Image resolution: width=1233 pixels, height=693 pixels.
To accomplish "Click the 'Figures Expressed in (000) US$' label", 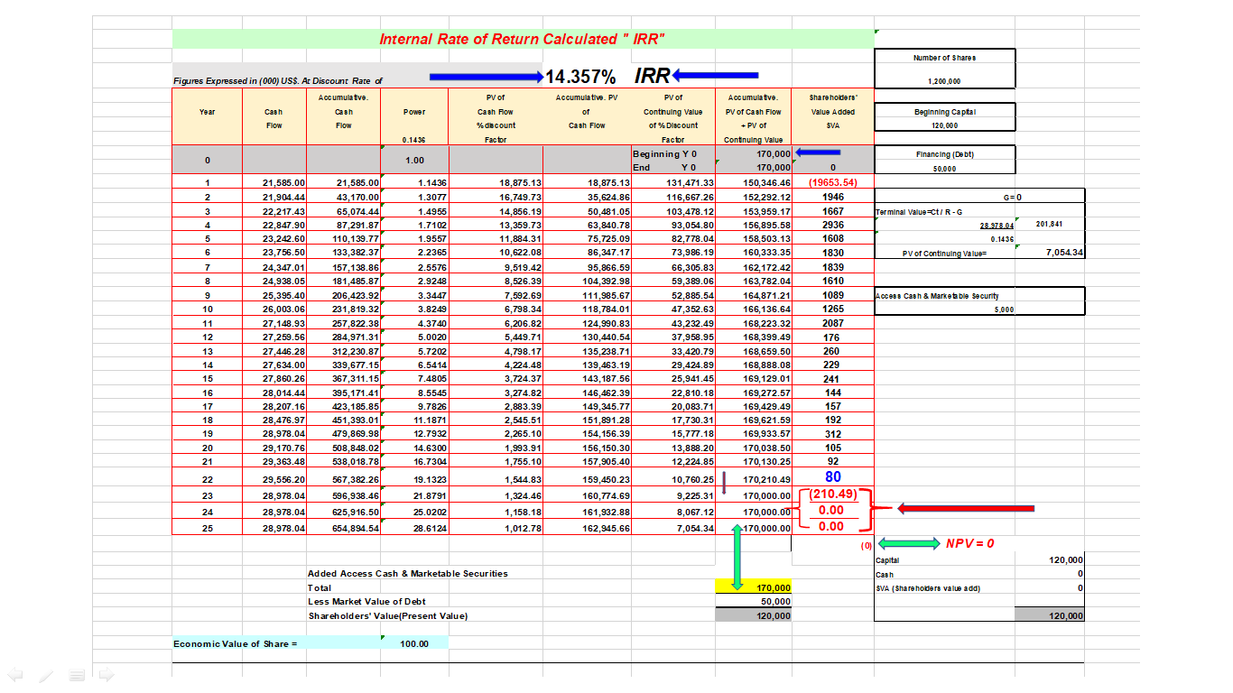I will pyautogui.click(x=277, y=81).
